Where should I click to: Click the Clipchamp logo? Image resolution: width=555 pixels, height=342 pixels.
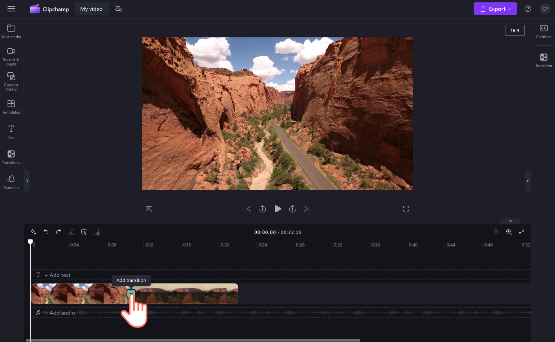[50, 9]
